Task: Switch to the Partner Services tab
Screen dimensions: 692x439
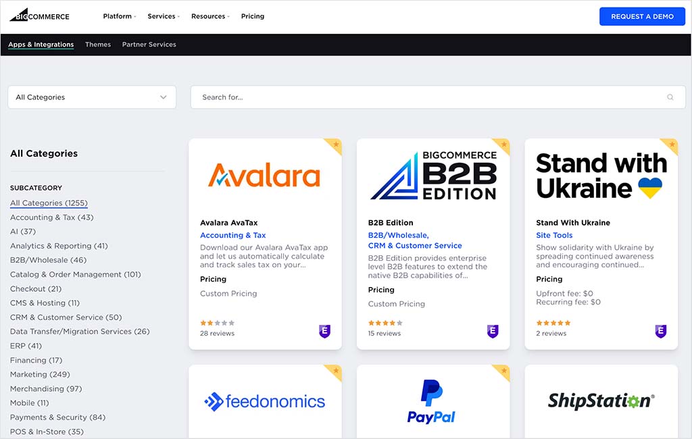Action: pyautogui.click(x=149, y=45)
